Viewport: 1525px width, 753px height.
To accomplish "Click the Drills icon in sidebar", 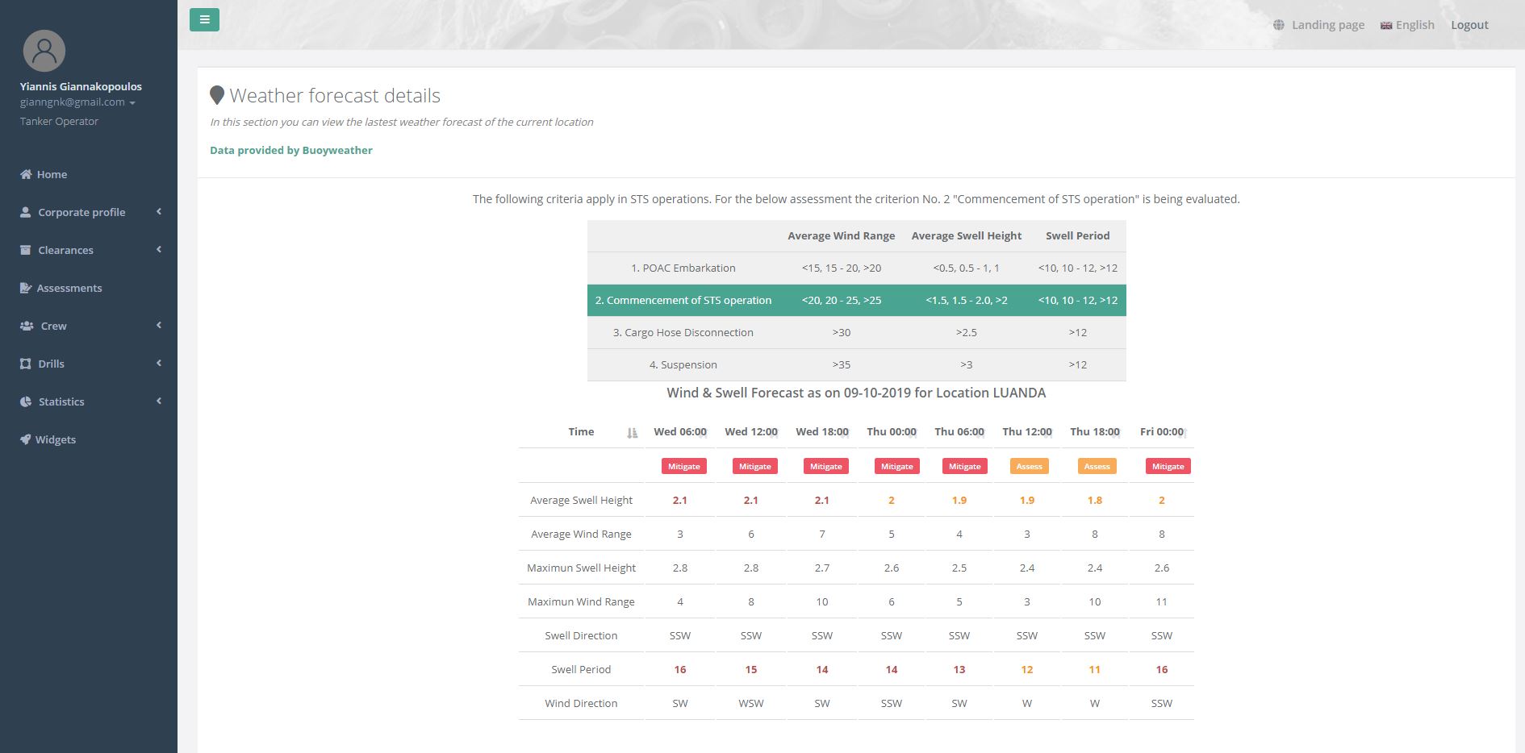I will click(26, 364).
